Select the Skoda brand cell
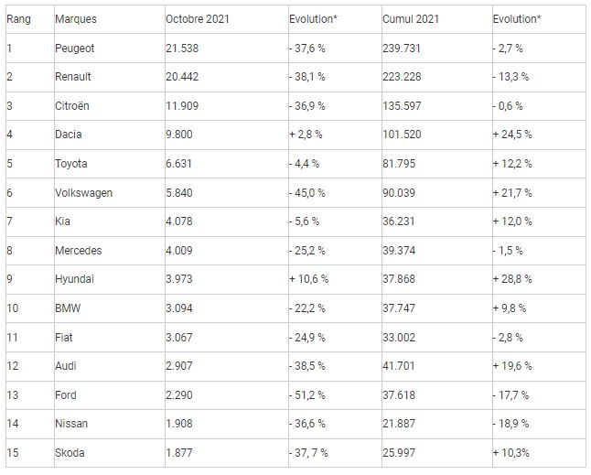Screen dimensions: 591x475 coord(70,453)
